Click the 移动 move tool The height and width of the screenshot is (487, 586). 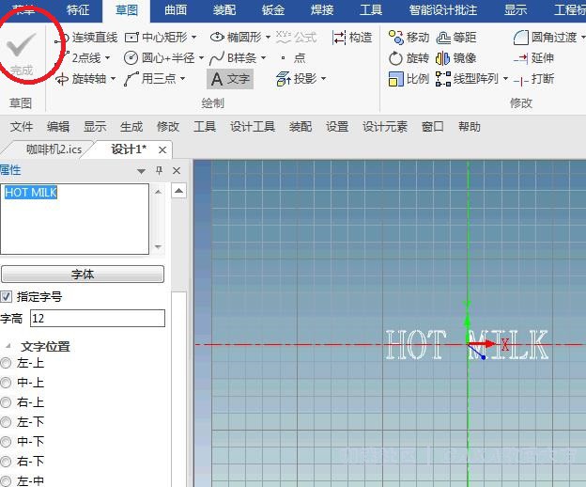pos(409,38)
